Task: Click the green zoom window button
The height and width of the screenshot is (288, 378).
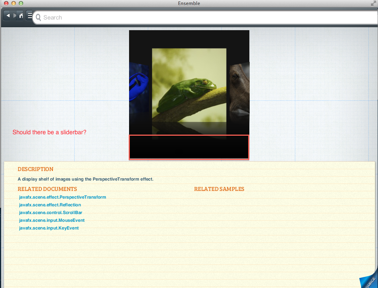Action: (x=21, y=3)
